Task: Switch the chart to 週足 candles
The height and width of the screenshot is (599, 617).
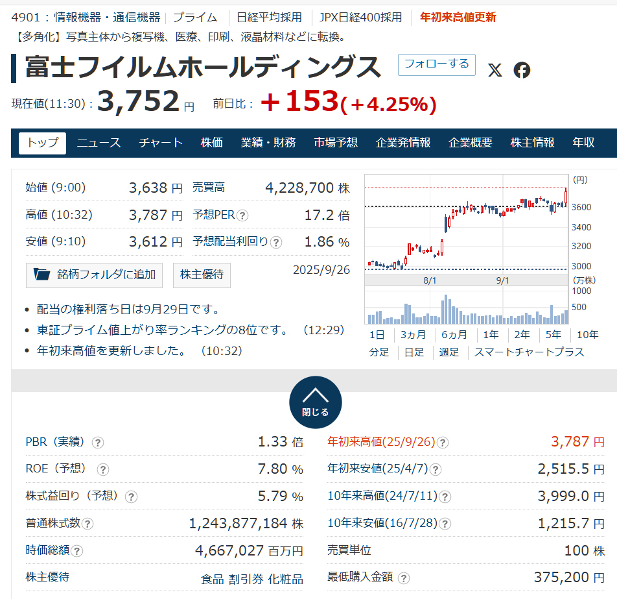Action: pos(448,352)
